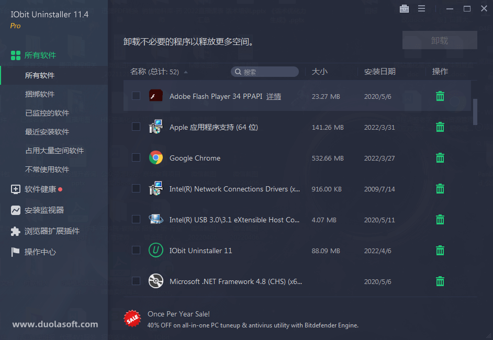Open the hamburger menu icon
Screen dimensions: 493x340
tap(421, 9)
